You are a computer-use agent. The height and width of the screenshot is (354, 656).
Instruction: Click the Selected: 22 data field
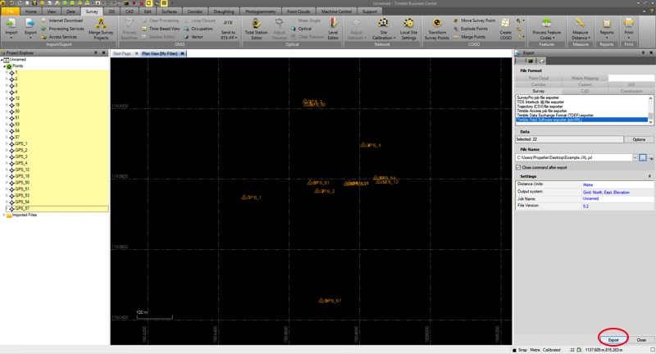click(x=569, y=139)
